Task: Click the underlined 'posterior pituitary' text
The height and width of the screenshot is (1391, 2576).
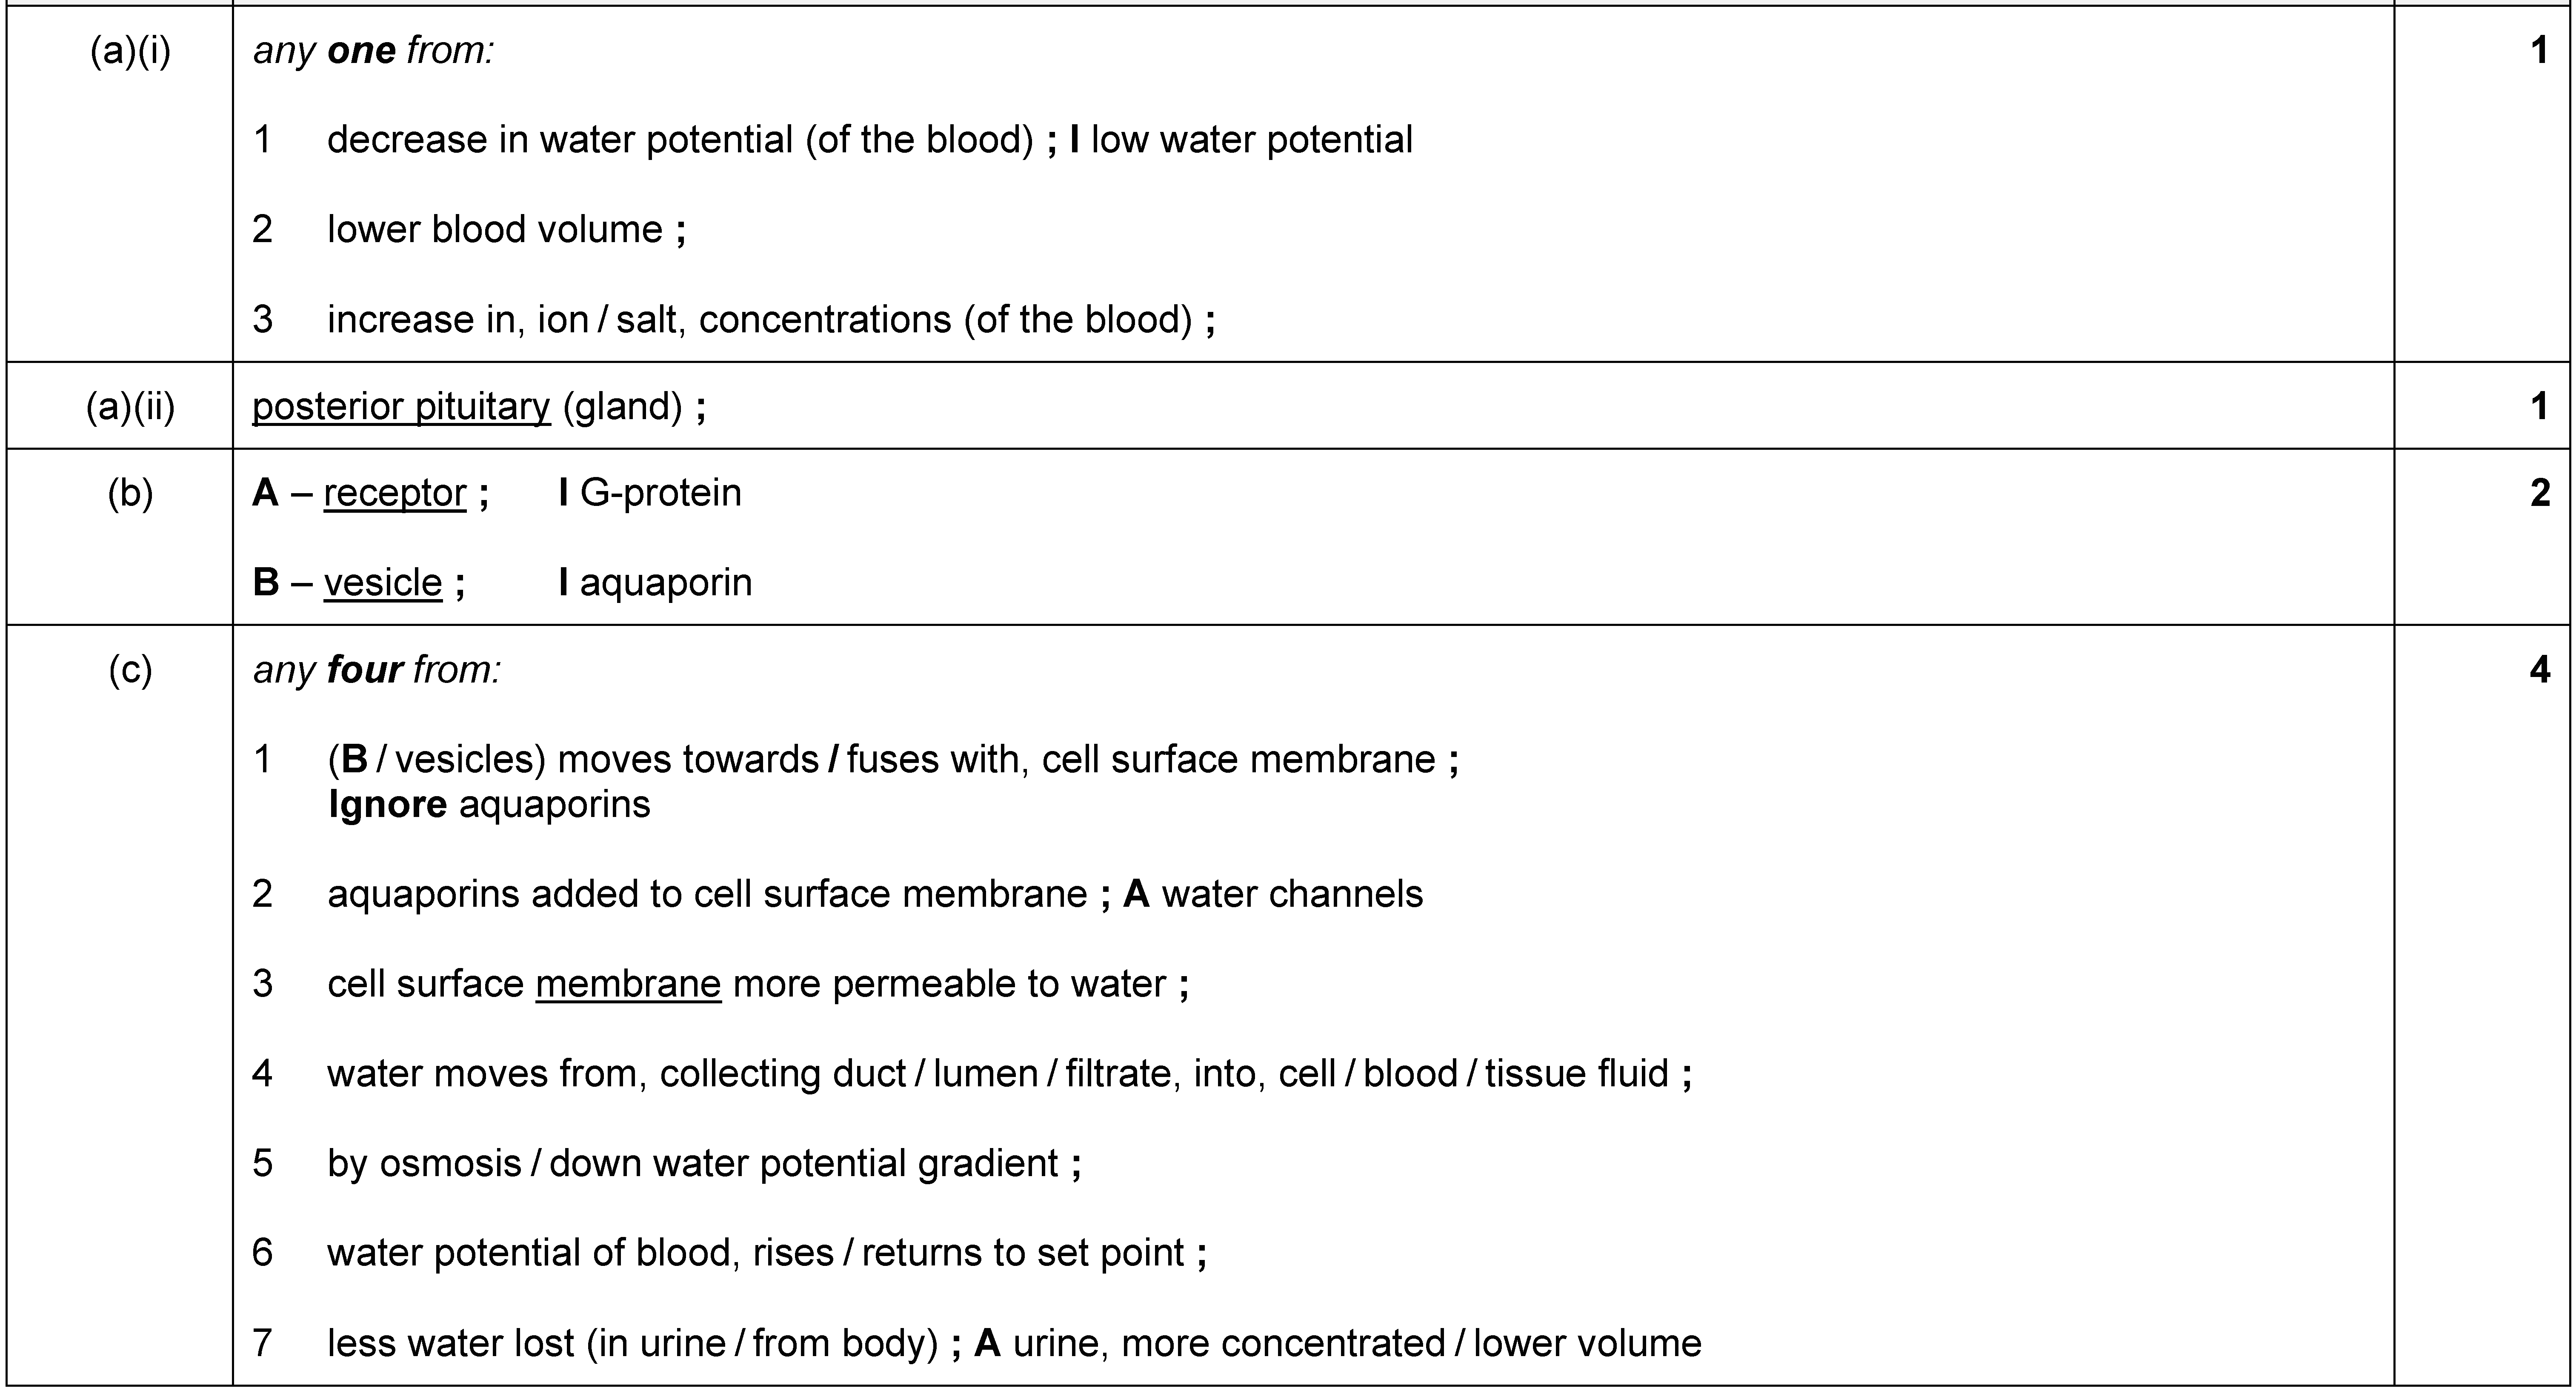Action: 401,407
